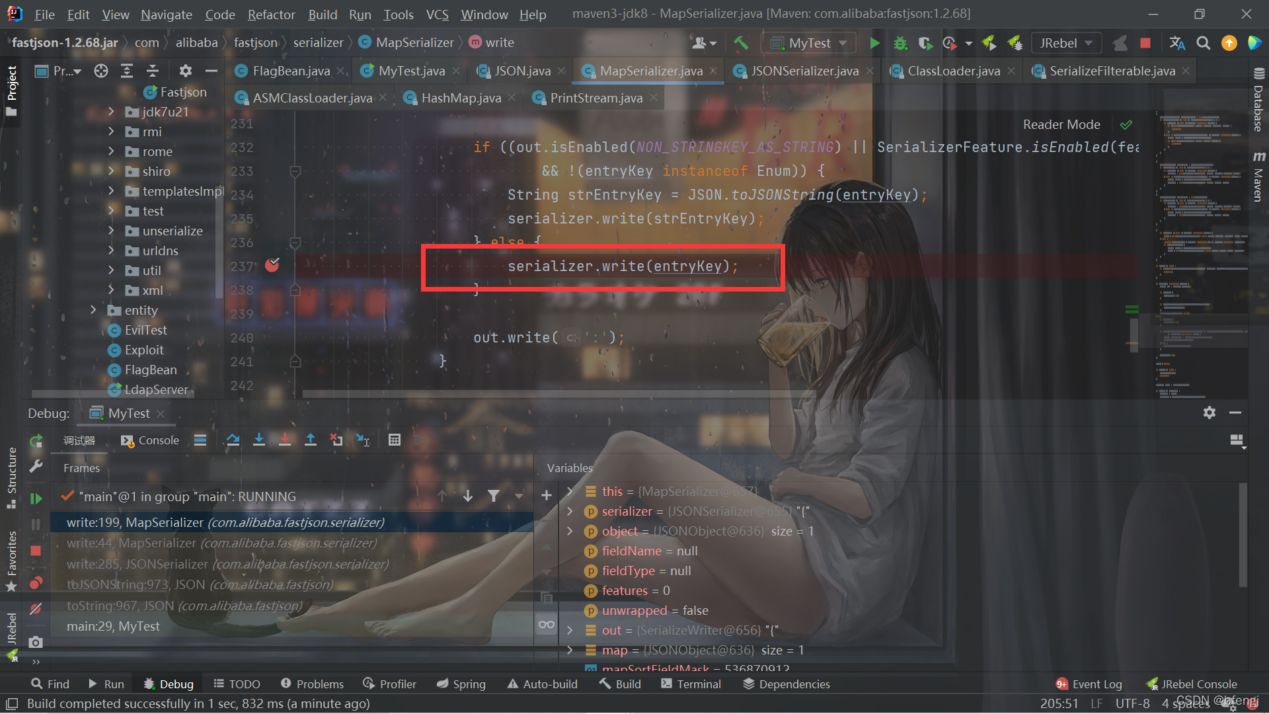
Task: Click the Step Over debug icon
Action: [233, 440]
